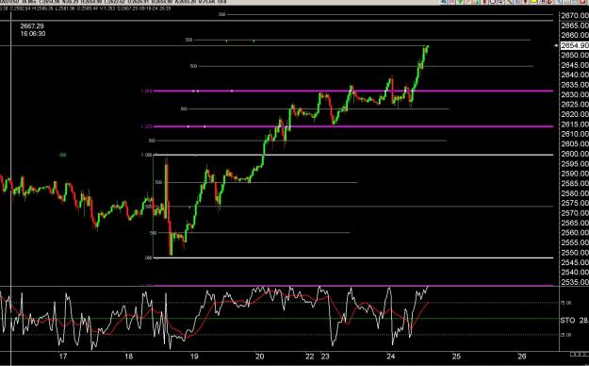
Task: Click date 24 on the time axis
Action: click(x=391, y=357)
